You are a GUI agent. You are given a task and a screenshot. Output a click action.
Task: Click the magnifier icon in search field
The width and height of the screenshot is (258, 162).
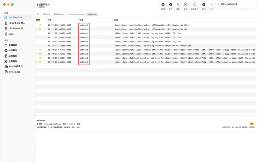[x=219, y=5]
